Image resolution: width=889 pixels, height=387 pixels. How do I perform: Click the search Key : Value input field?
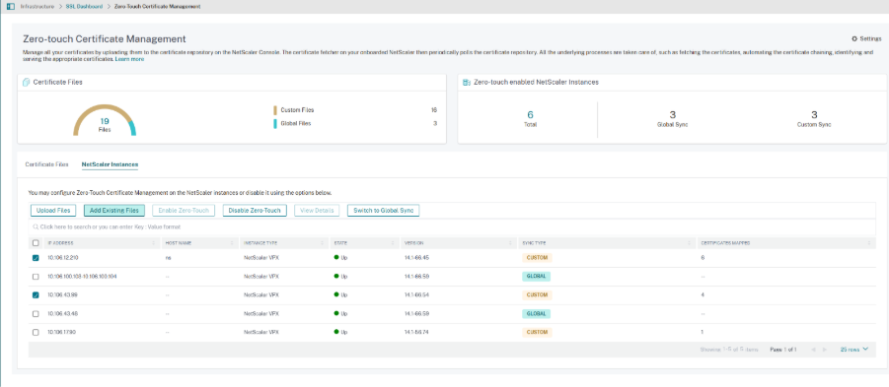(452, 226)
